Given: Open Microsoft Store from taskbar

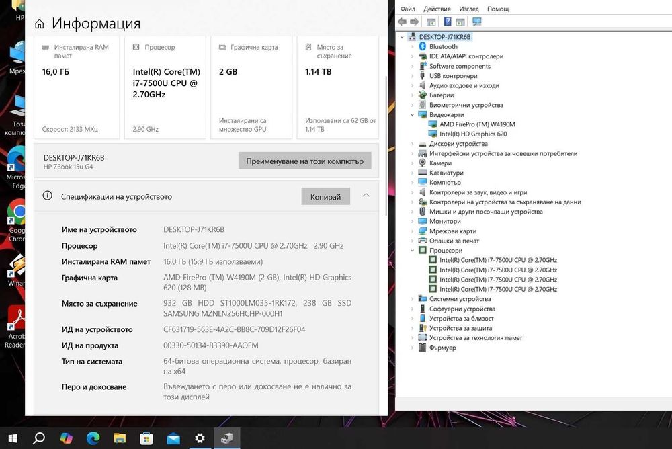Looking at the screenshot, I should (x=146, y=438).
